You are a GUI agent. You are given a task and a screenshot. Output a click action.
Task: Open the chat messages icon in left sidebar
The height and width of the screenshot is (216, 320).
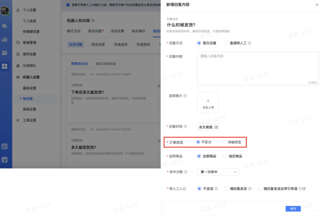(5, 26)
